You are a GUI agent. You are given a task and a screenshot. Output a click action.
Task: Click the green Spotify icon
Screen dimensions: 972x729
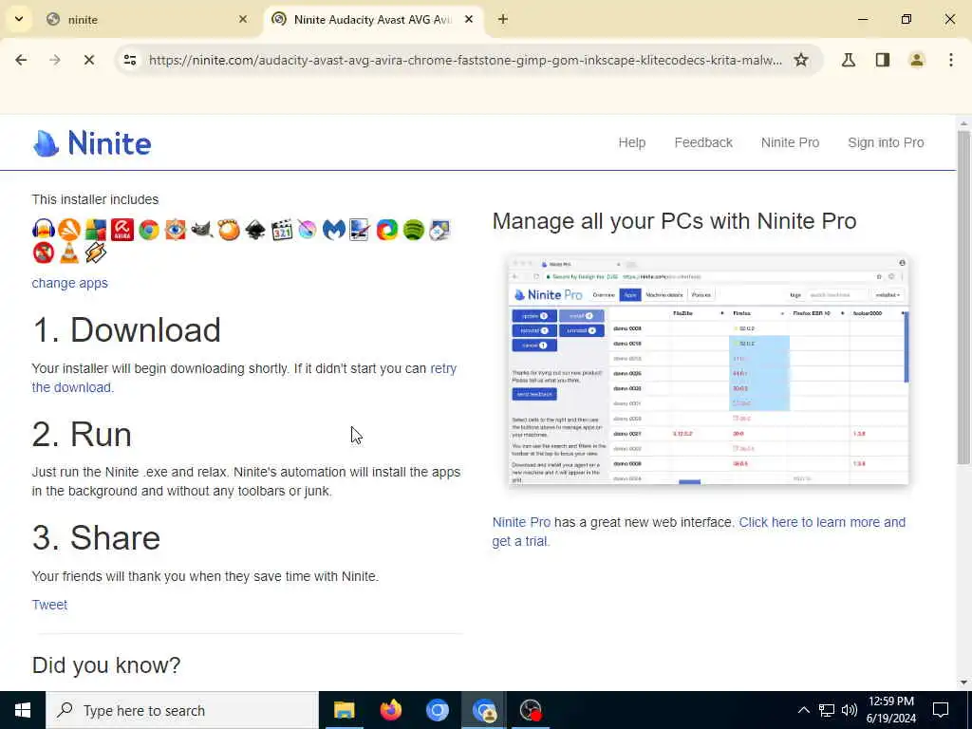pyautogui.click(x=414, y=230)
